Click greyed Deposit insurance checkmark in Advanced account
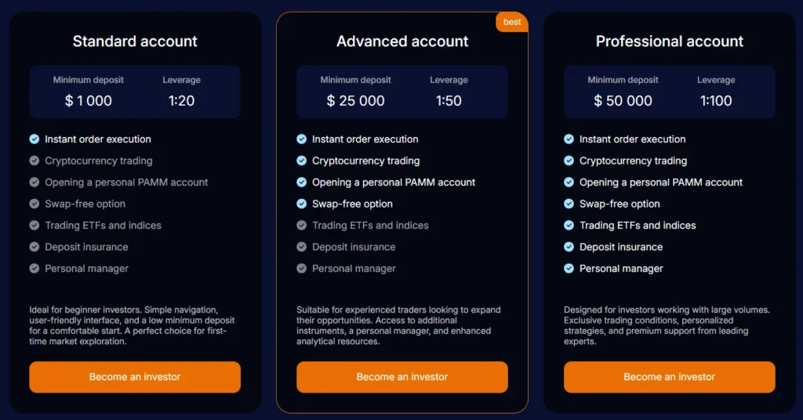Screen dimensions: 803x420 click(x=302, y=247)
